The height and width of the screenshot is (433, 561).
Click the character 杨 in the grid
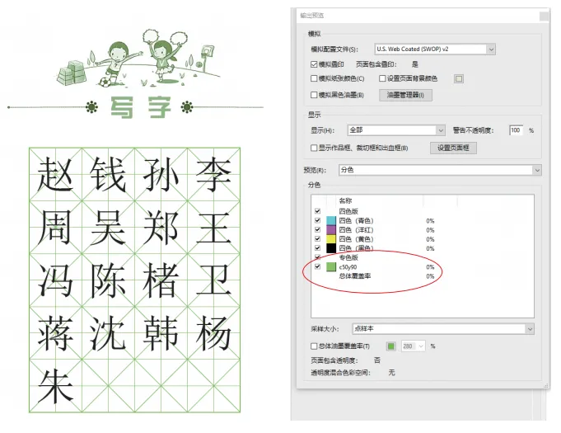coord(213,333)
